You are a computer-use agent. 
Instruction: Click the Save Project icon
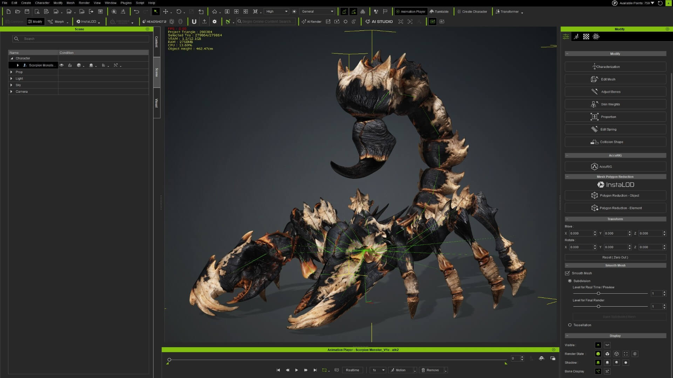coord(27,12)
